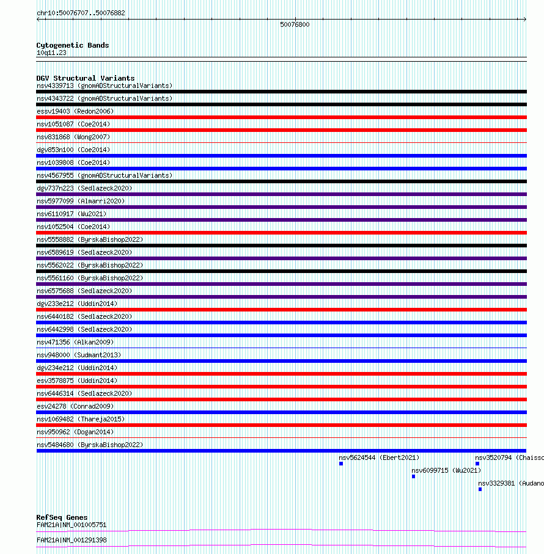Click nsv6446314 (Sedlazeck2020) label

tap(84, 393)
